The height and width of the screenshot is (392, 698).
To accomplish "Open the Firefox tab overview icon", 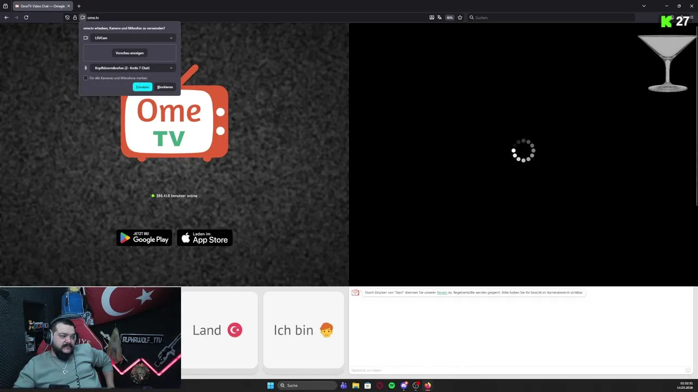I will point(5,6).
